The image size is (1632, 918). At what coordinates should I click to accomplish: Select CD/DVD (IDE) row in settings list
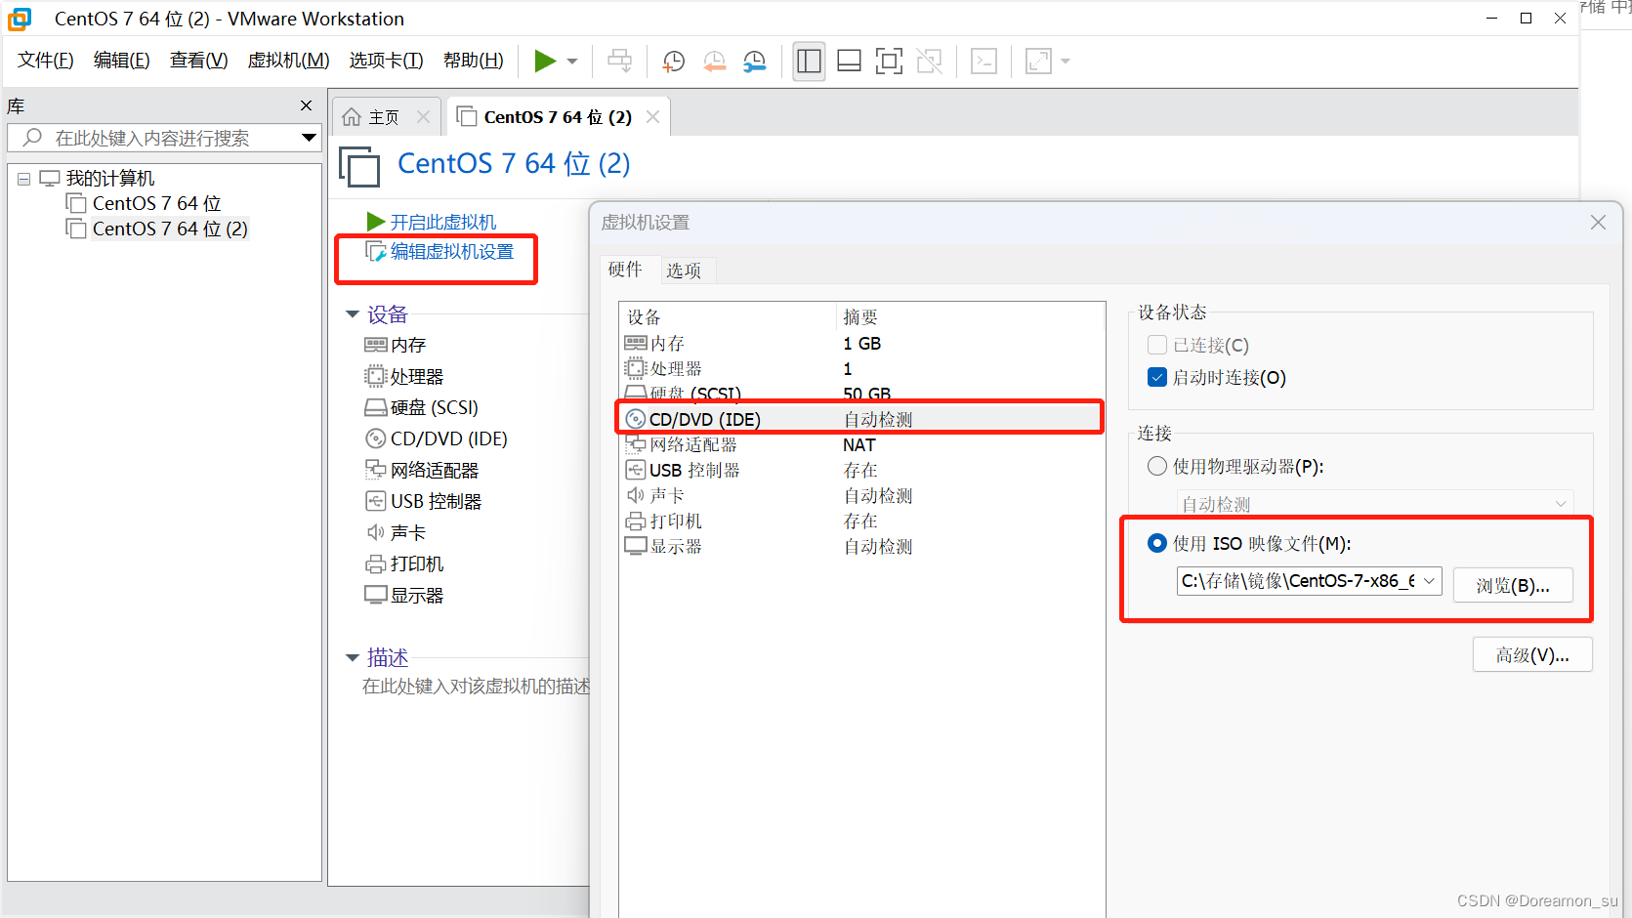point(861,420)
